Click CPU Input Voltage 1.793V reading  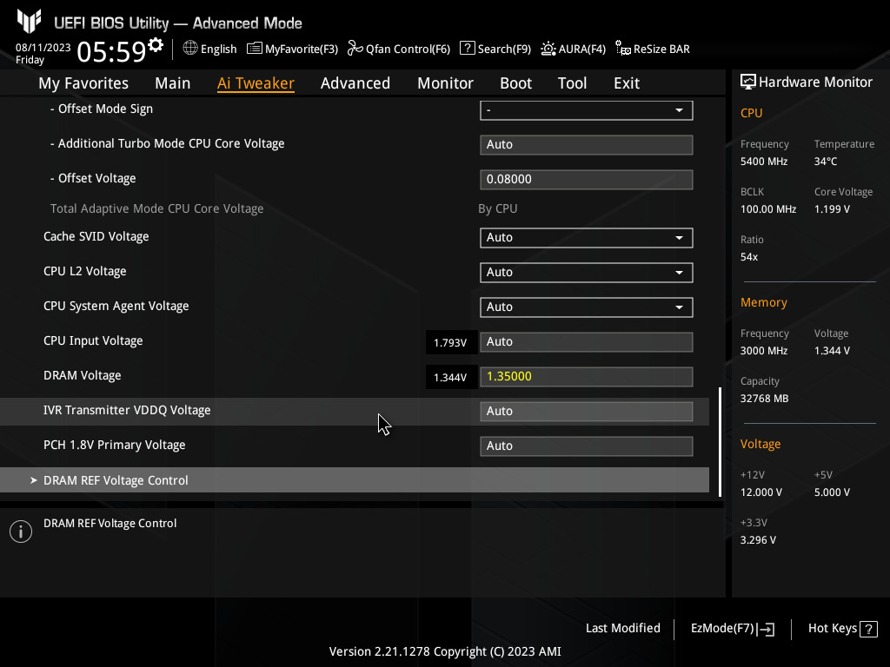[451, 342]
